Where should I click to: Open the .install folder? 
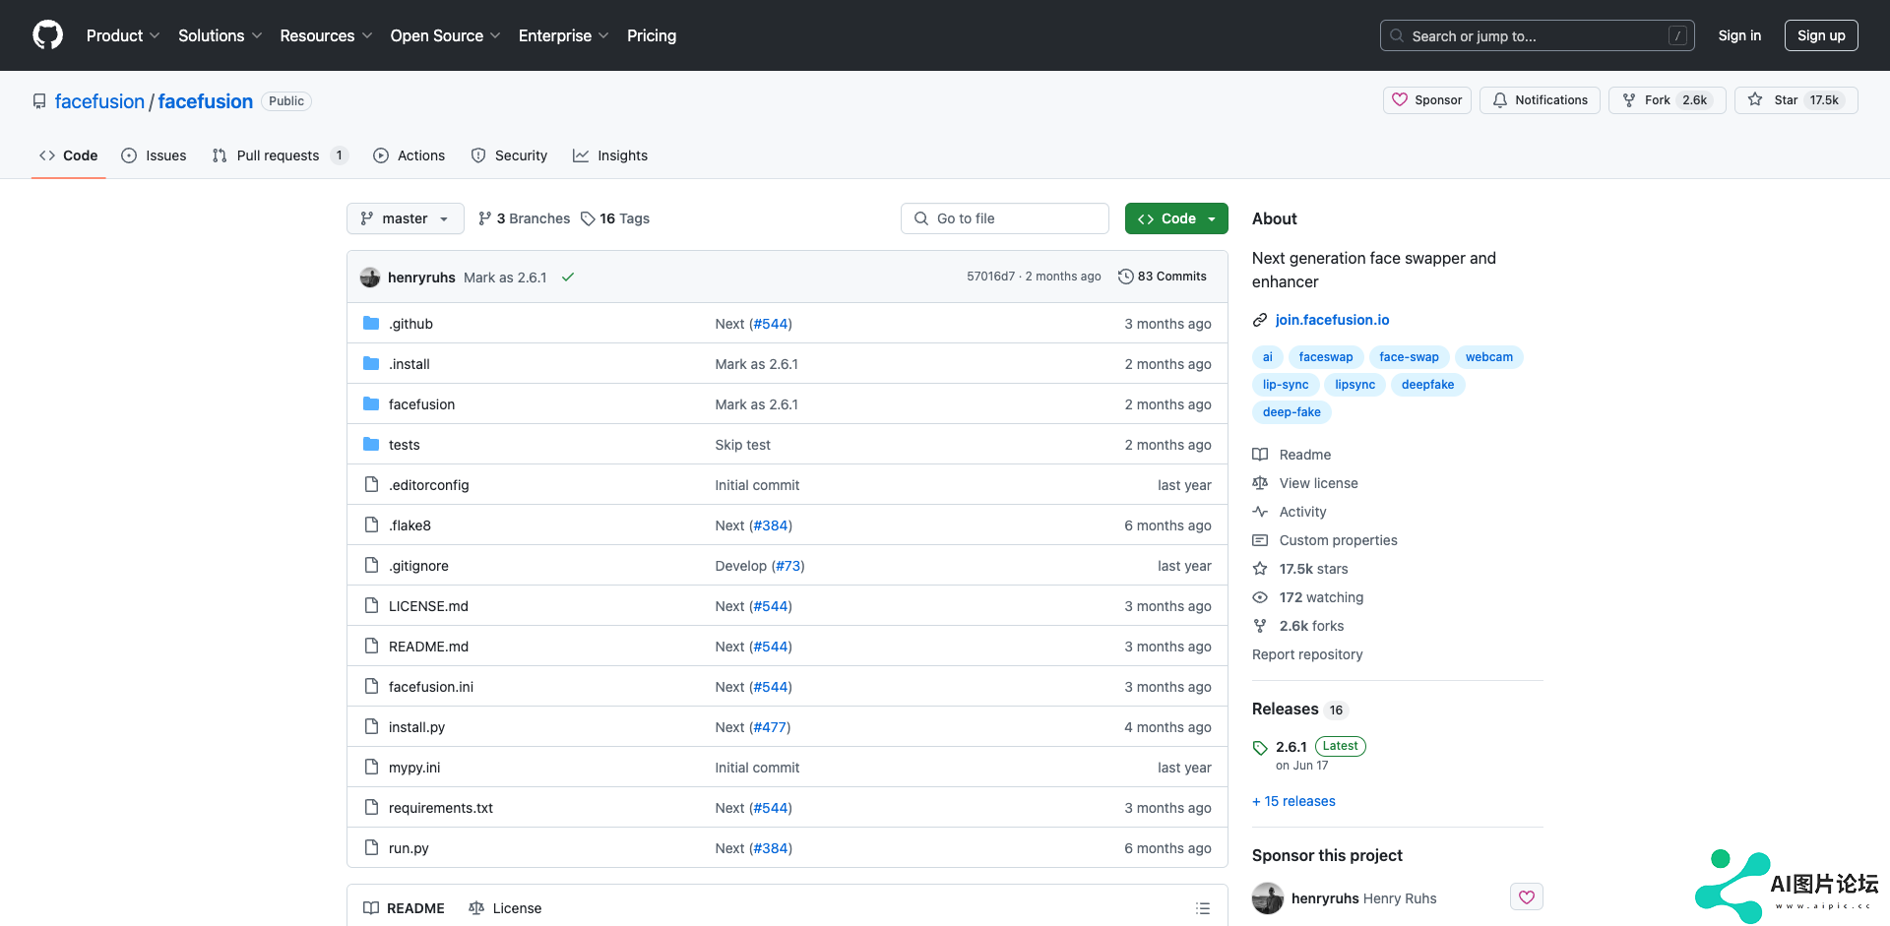click(x=409, y=364)
